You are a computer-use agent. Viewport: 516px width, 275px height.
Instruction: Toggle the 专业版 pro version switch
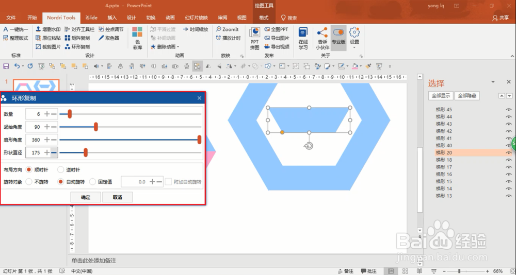(338, 38)
